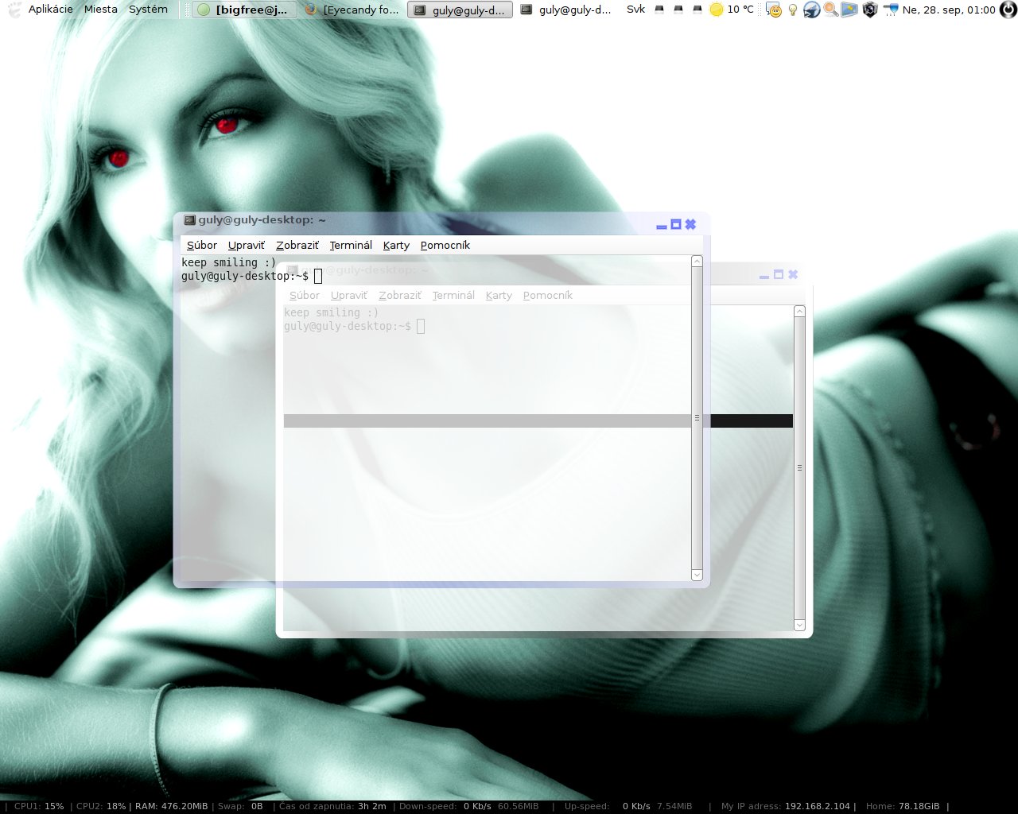This screenshot has width=1018, height=814.
Task: Select the active guly@guly-d... taskbar button
Action: [460, 10]
